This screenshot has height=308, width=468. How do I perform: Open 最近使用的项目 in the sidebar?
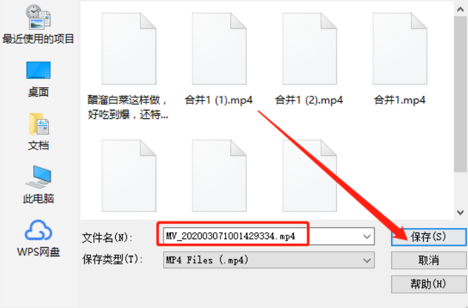pyautogui.click(x=38, y=24)
